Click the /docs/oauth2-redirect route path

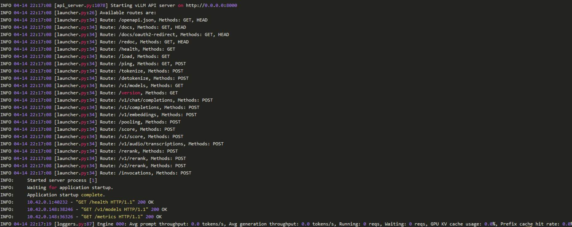click(x=147, y=35)
